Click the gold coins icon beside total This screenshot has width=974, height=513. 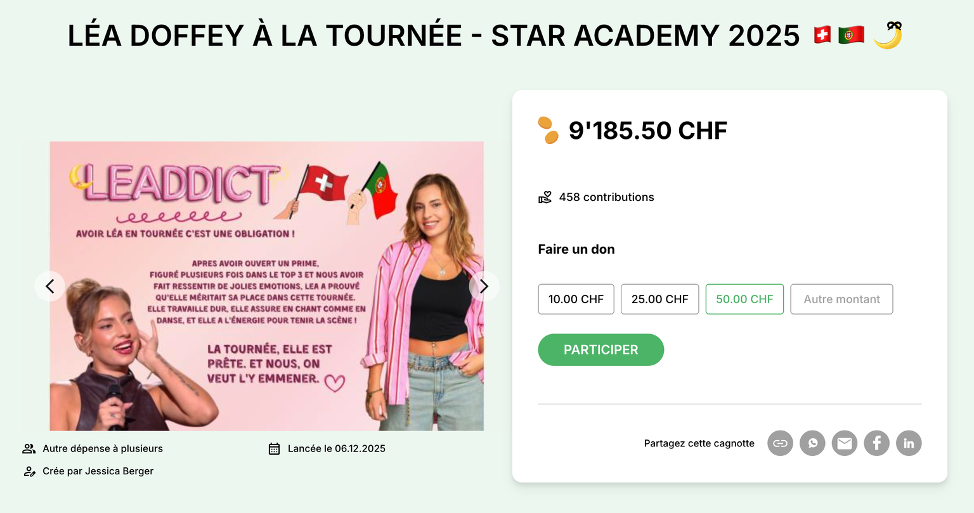point(548,130)
